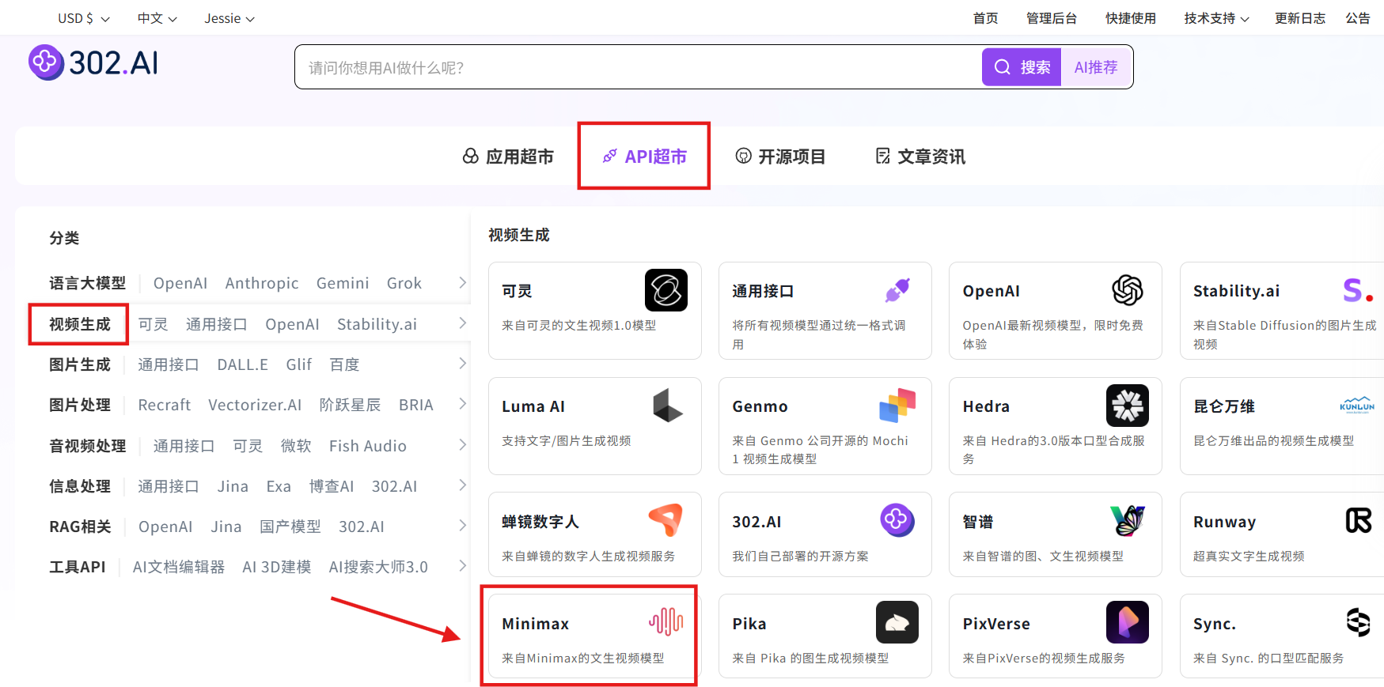Open the USD $ currency dropdown
The width and height of the screenshot is (1384, 687).
click(x=83, y=18)
